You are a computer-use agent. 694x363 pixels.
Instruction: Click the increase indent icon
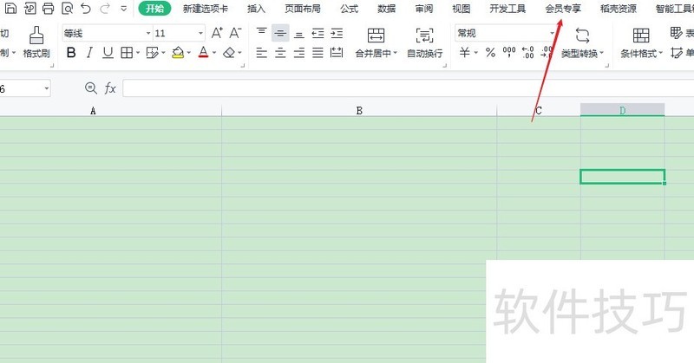click(x=337, y=33)
